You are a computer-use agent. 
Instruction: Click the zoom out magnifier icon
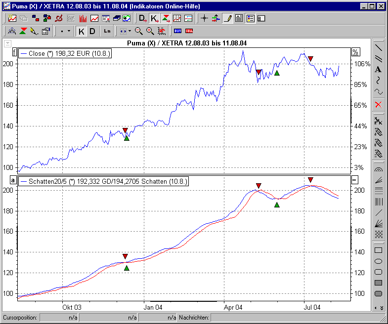pos(139,31)
